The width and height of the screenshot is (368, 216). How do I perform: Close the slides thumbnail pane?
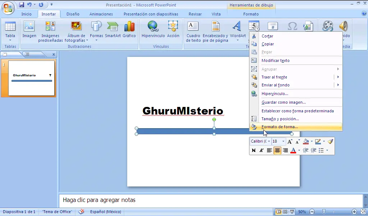pyautogui.click(x=54, y=54)
